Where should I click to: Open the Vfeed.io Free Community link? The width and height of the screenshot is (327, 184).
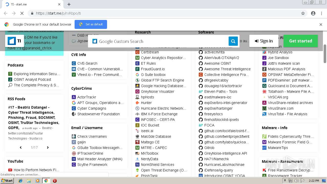coord(100,75)
